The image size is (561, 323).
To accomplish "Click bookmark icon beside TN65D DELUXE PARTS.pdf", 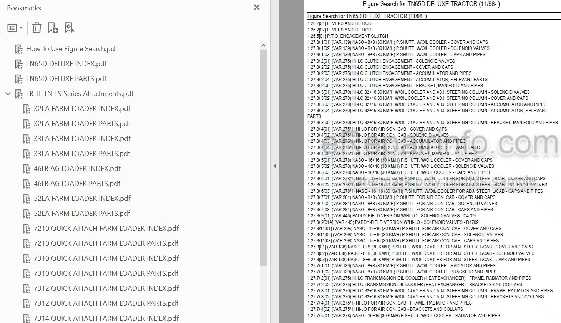I will (x=19, y=79).
